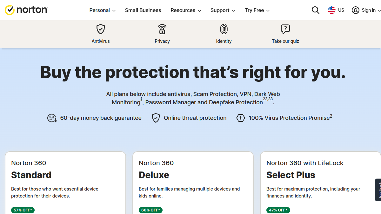Expand the Support menu chevron
381x214 pixels.
[234, 11]
